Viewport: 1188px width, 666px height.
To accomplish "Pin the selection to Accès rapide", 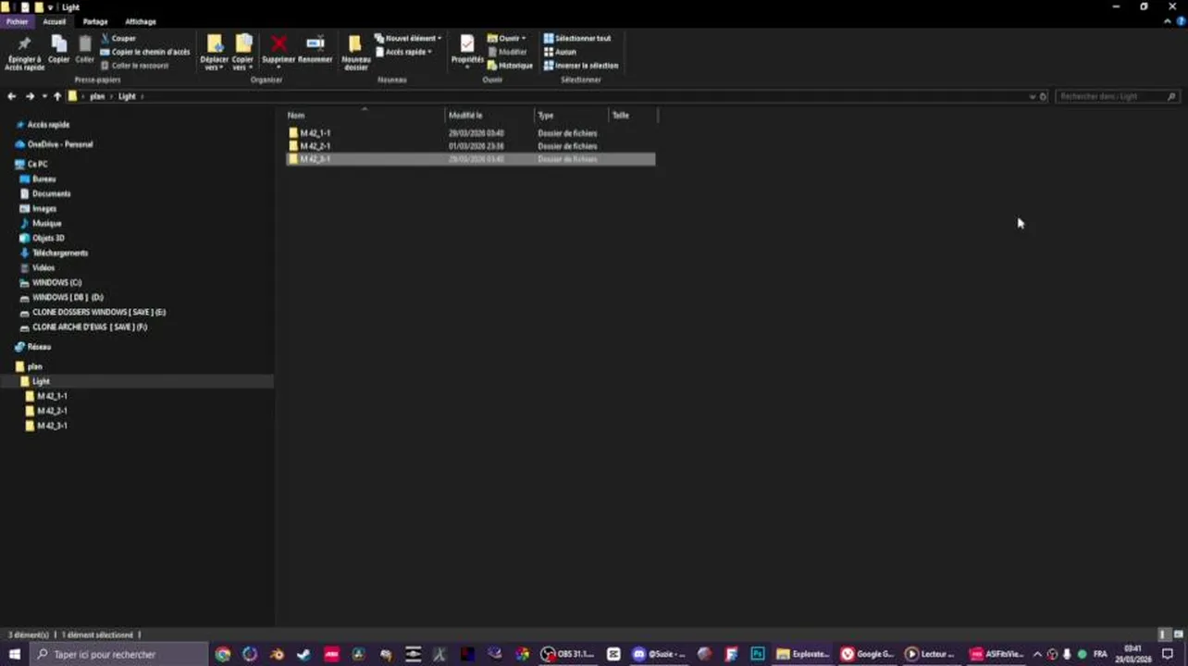I will [x=24, y=54].
